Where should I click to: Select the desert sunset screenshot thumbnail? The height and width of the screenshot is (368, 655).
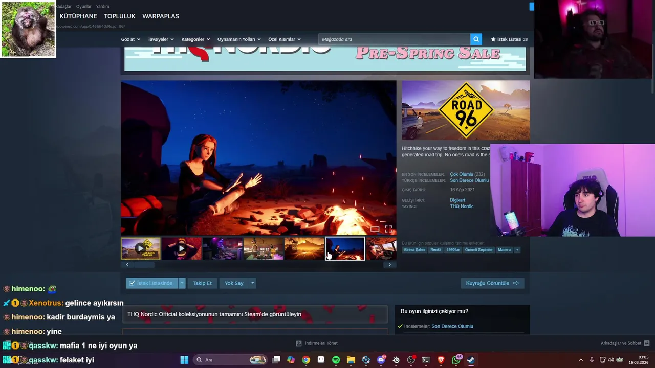(x=304, y=248)
